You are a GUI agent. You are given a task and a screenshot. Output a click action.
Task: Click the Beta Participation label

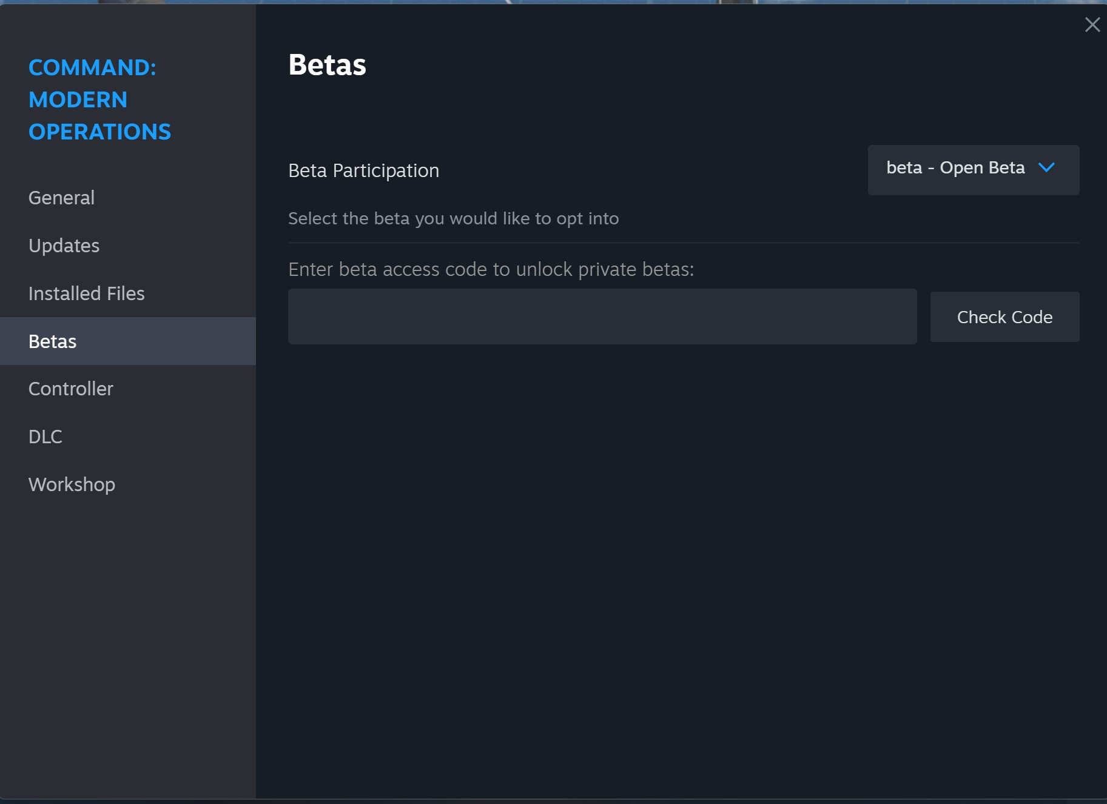(x=364, y=171)
